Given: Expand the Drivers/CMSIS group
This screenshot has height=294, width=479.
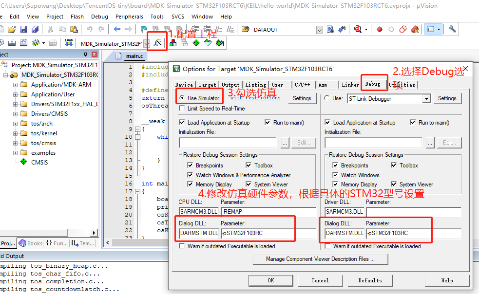Looking at the screenshot, I should click(15, 114).
